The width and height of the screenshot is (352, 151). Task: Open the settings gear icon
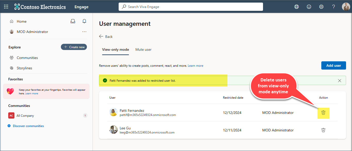pos(321,7)
